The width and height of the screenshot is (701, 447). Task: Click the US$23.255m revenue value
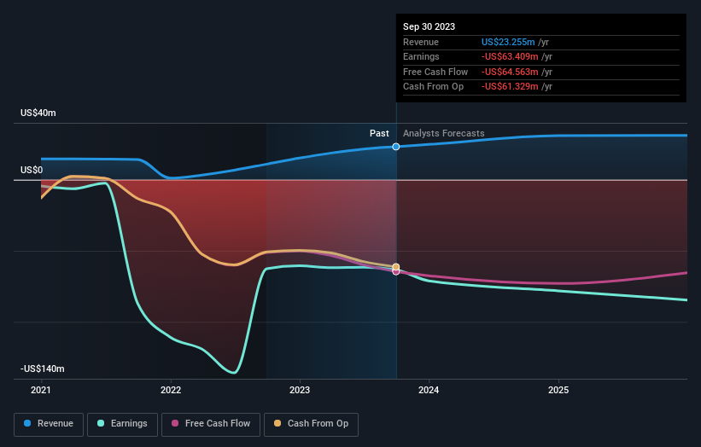click(508, 42)
